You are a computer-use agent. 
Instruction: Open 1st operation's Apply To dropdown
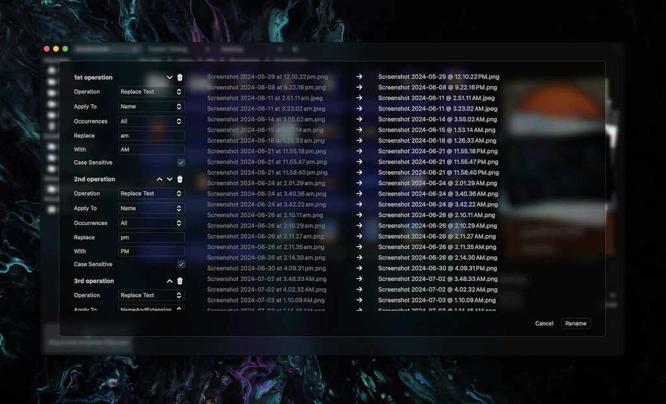pyautogui.click(x=151, y=107)
